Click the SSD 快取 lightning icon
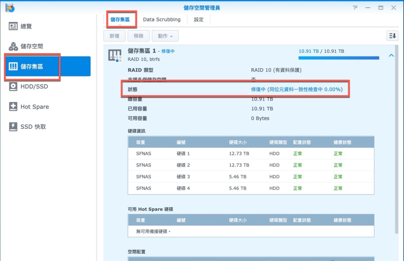This screenshot has height=261, width=404. click(13, 127)
